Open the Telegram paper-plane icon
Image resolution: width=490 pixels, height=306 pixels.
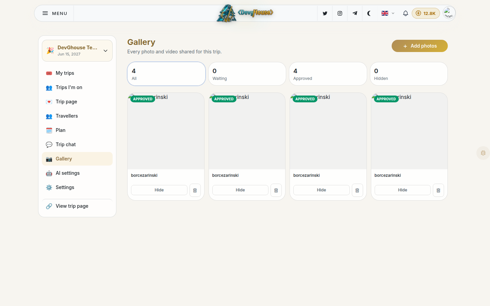[355, 13]
